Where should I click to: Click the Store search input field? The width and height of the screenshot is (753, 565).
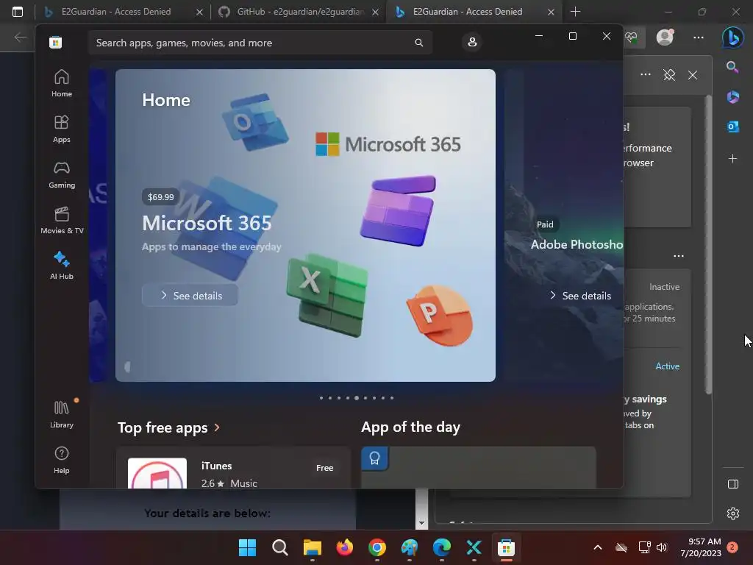tap(260, 43)
